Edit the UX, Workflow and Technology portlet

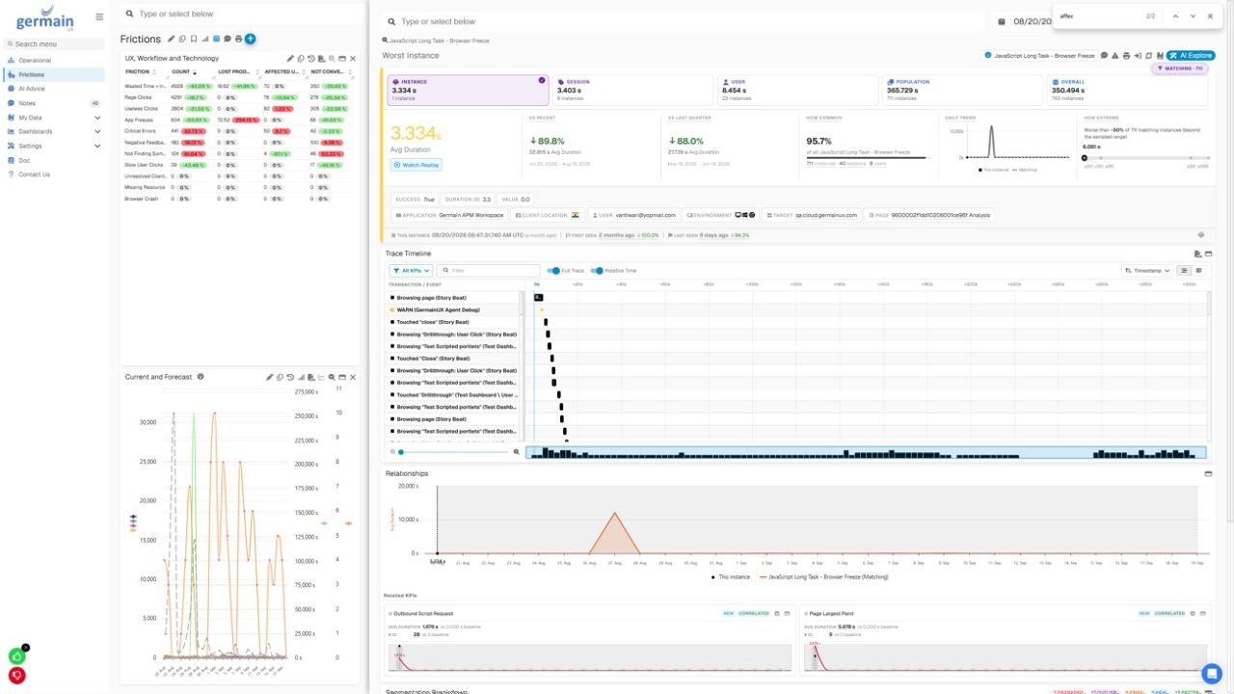click(290, 59)
